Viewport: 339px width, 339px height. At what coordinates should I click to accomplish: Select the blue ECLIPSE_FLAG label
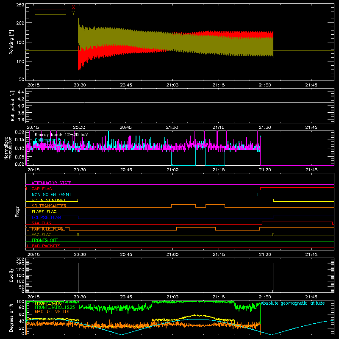(x=46, y=217)
